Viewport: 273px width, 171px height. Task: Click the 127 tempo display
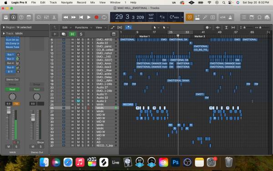pos(151,16)
